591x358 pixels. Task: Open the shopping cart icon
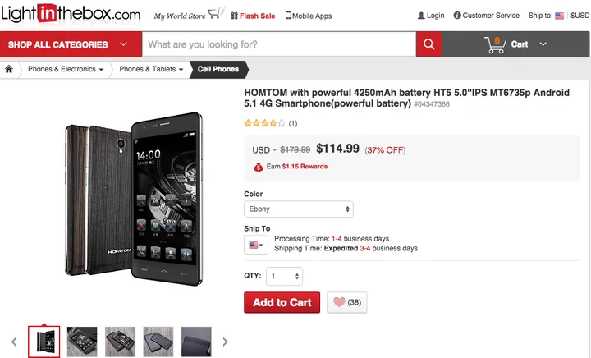click(495, 44)
